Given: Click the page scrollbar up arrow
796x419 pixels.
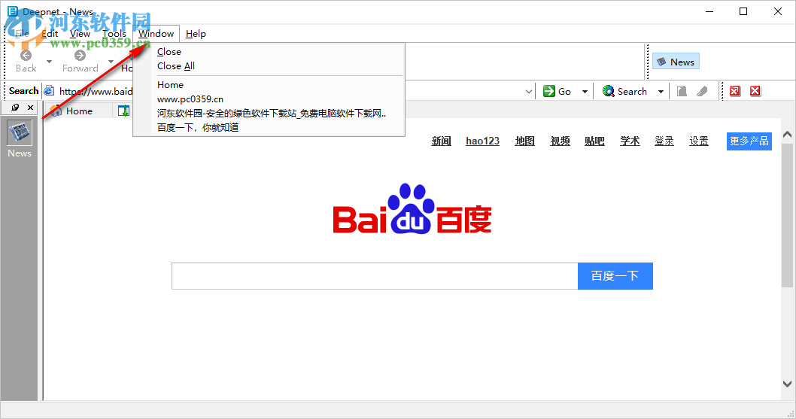Looking at the screenshot, I should (x=788, y=135).
